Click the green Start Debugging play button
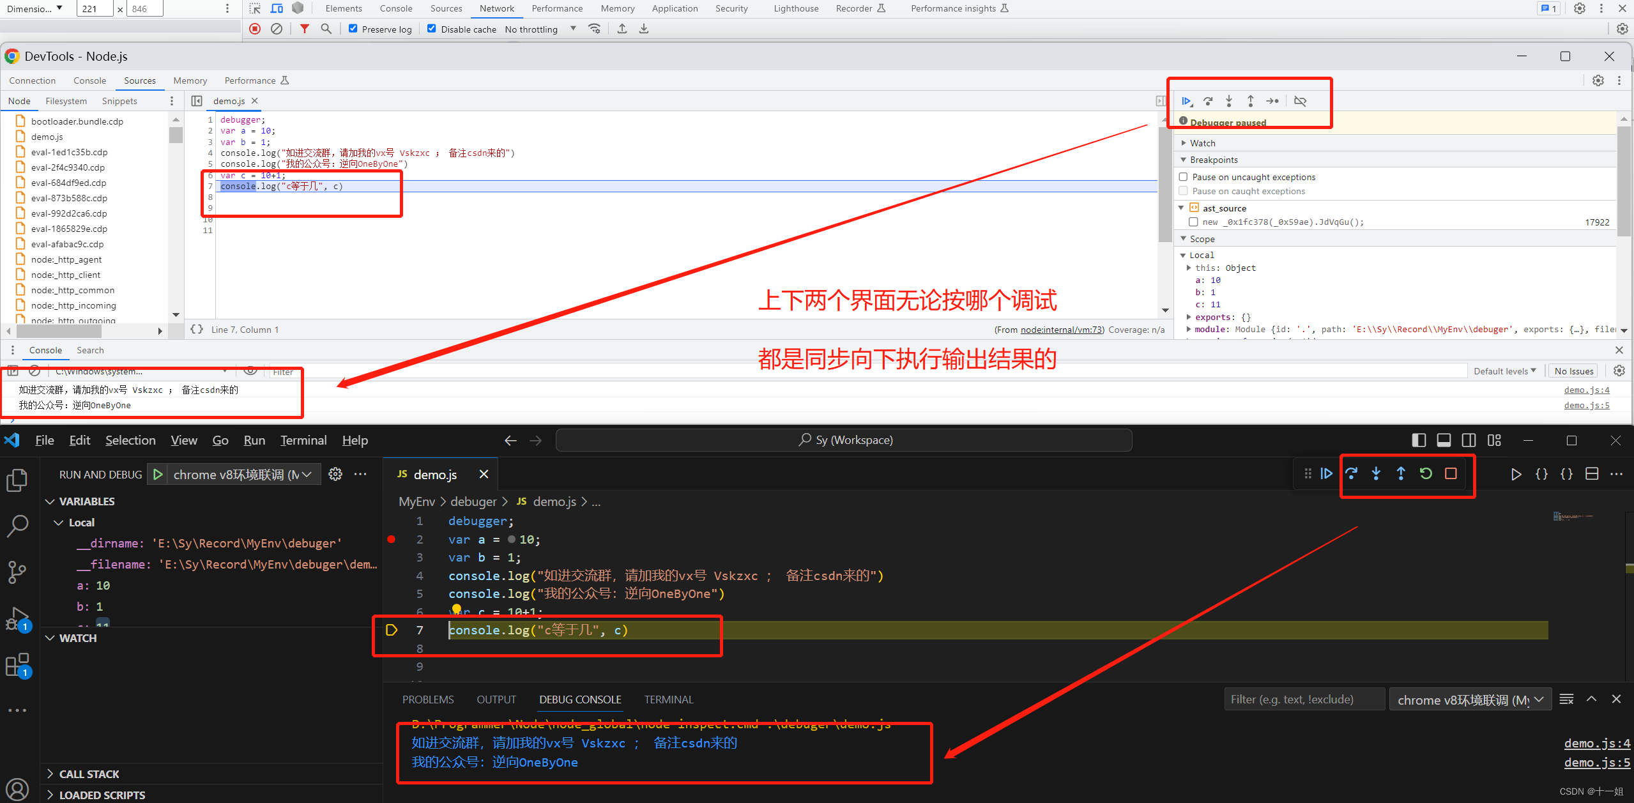1634x803 pixels. tap(158, 474)
